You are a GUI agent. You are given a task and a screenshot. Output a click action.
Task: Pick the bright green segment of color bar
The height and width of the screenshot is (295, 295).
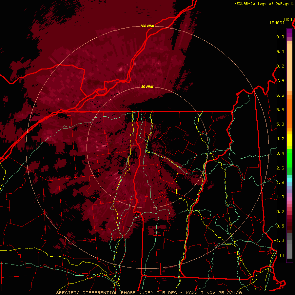(289, 158)
